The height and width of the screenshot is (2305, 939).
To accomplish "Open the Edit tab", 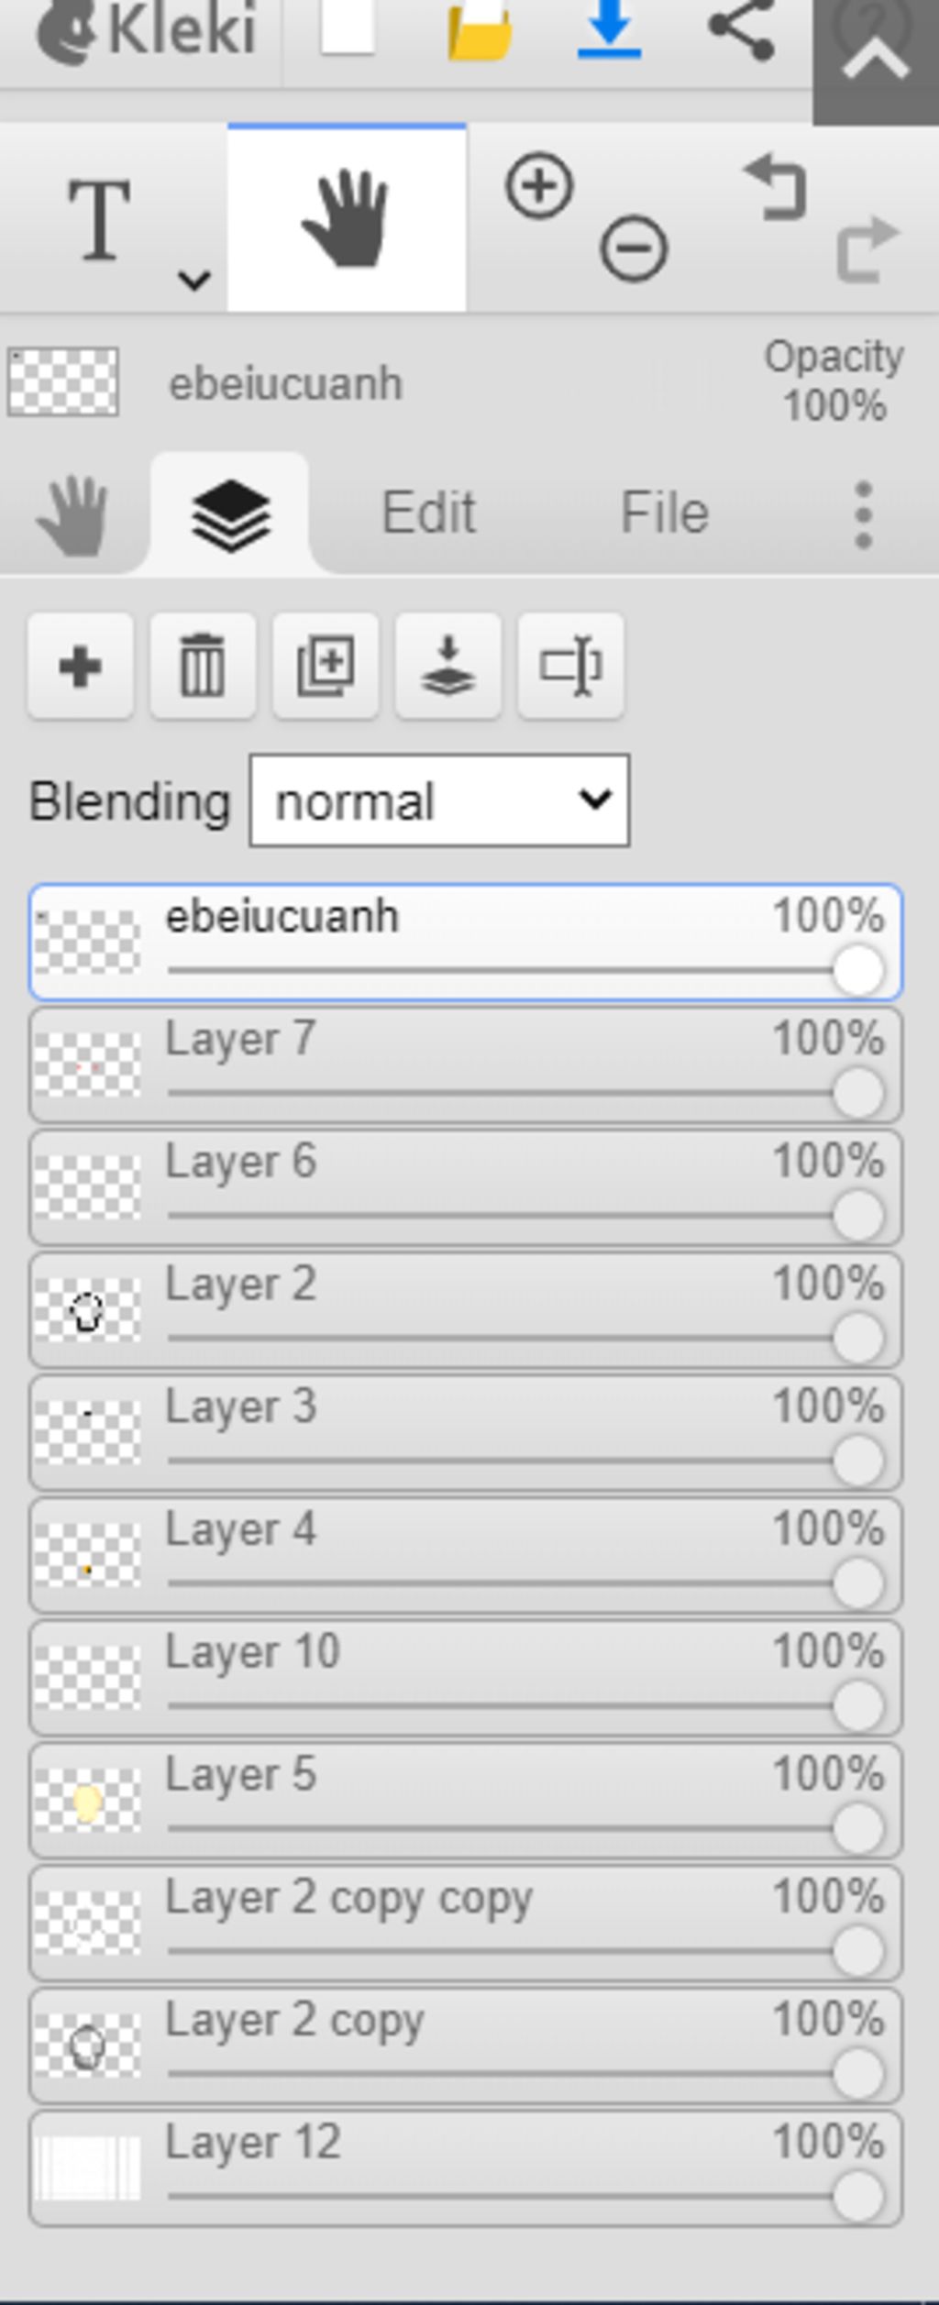I will [x=428, y=512].
